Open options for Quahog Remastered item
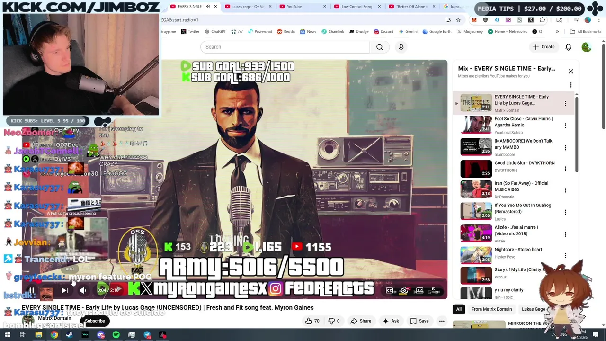Image resolution: width=606 pixels, height=341 pixels. click(565, 212)
